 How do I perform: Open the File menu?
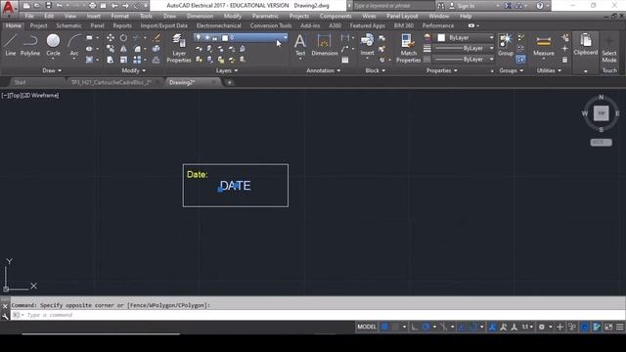(x=29, y=16)
